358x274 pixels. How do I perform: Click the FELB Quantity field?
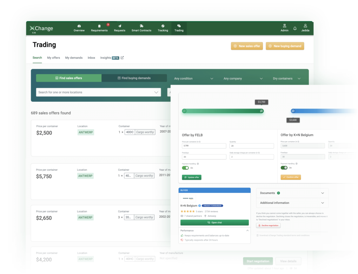pos(252,146)
